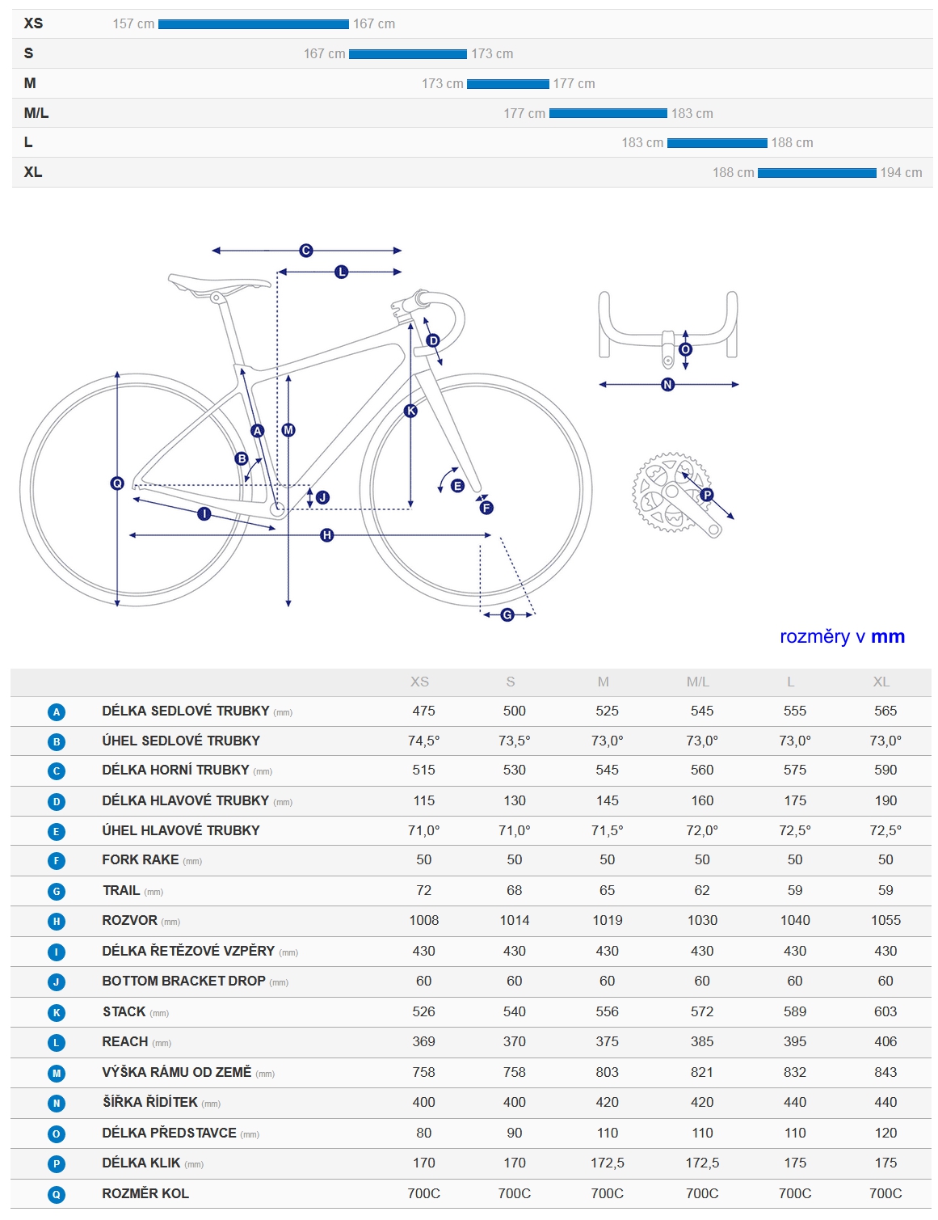Click the DÉLKA PŘEDSTAVCE row label

pyautogui.click(x=170, y=1133)
